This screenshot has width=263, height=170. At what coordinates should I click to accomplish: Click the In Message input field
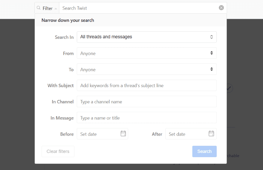(x=146, y=118)
